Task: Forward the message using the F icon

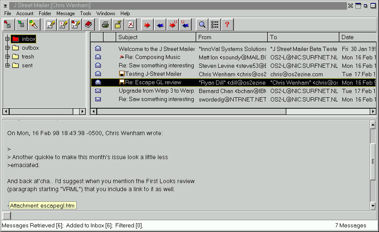Action: [x=76, y=25]
